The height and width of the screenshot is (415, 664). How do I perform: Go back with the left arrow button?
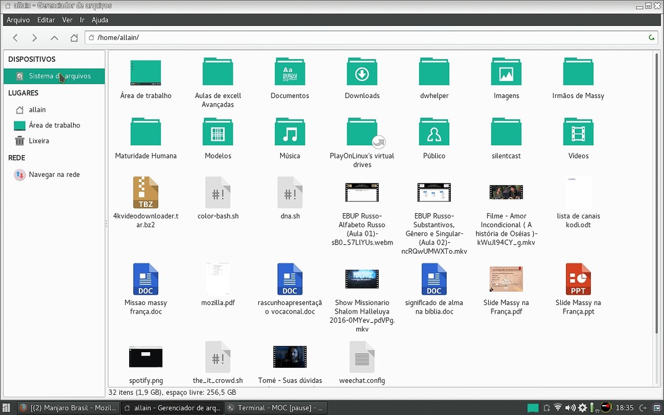15,37
